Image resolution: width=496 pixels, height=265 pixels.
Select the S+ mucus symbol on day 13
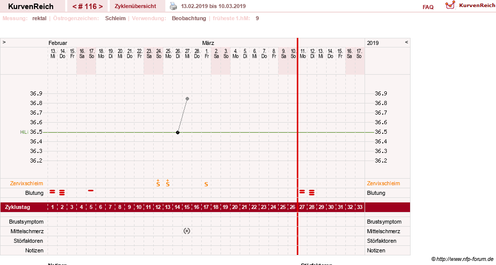pos(168,183)
